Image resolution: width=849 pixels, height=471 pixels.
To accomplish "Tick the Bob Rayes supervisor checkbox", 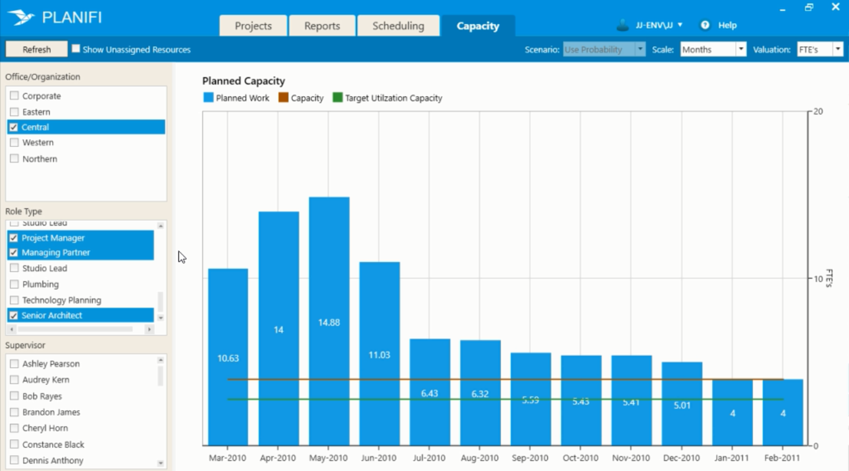I will pyautogui.click(x=14, y=396).
